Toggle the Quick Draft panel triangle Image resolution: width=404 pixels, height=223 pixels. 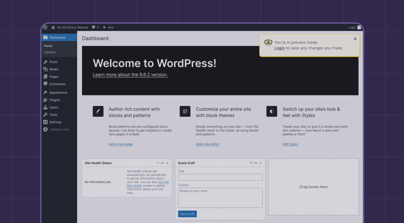coord(260,163)
